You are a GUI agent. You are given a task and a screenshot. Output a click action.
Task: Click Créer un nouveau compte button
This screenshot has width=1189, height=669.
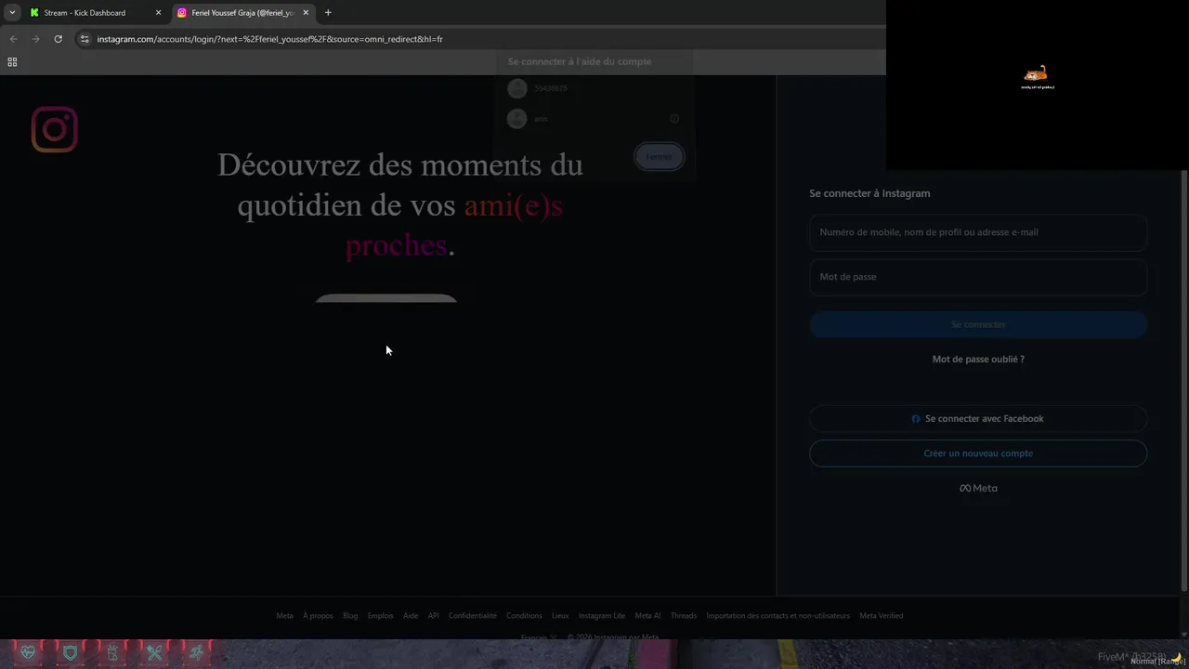click(978, 453)
